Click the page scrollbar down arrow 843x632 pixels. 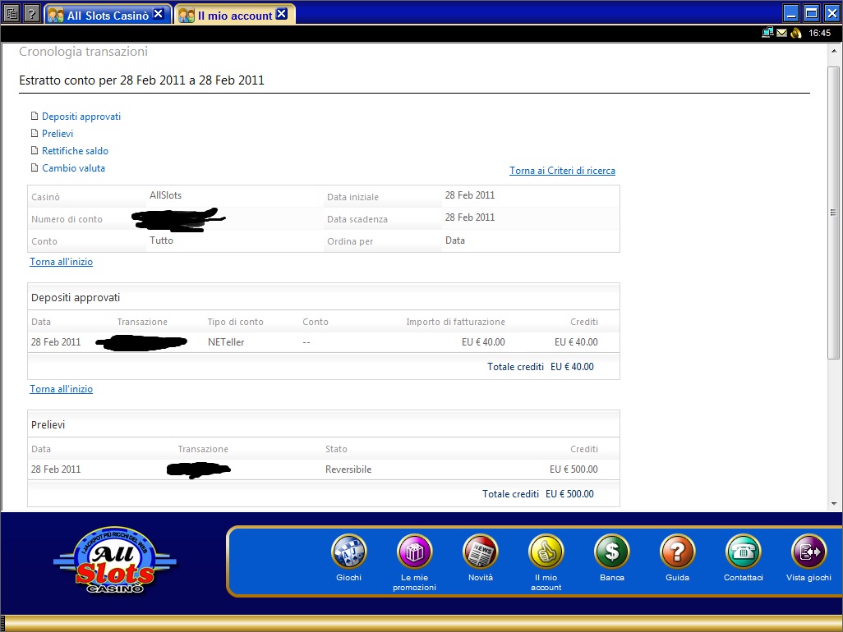[834, 504]
